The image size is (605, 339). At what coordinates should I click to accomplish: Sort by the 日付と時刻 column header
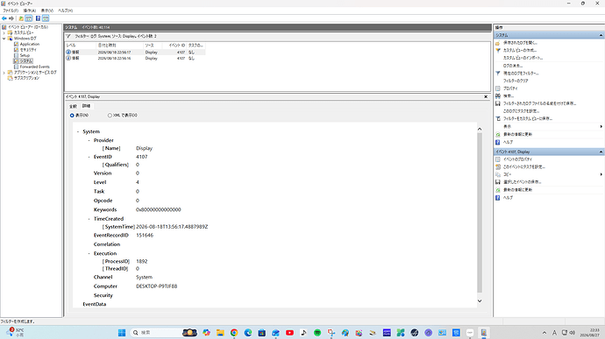tap(119, 46)
